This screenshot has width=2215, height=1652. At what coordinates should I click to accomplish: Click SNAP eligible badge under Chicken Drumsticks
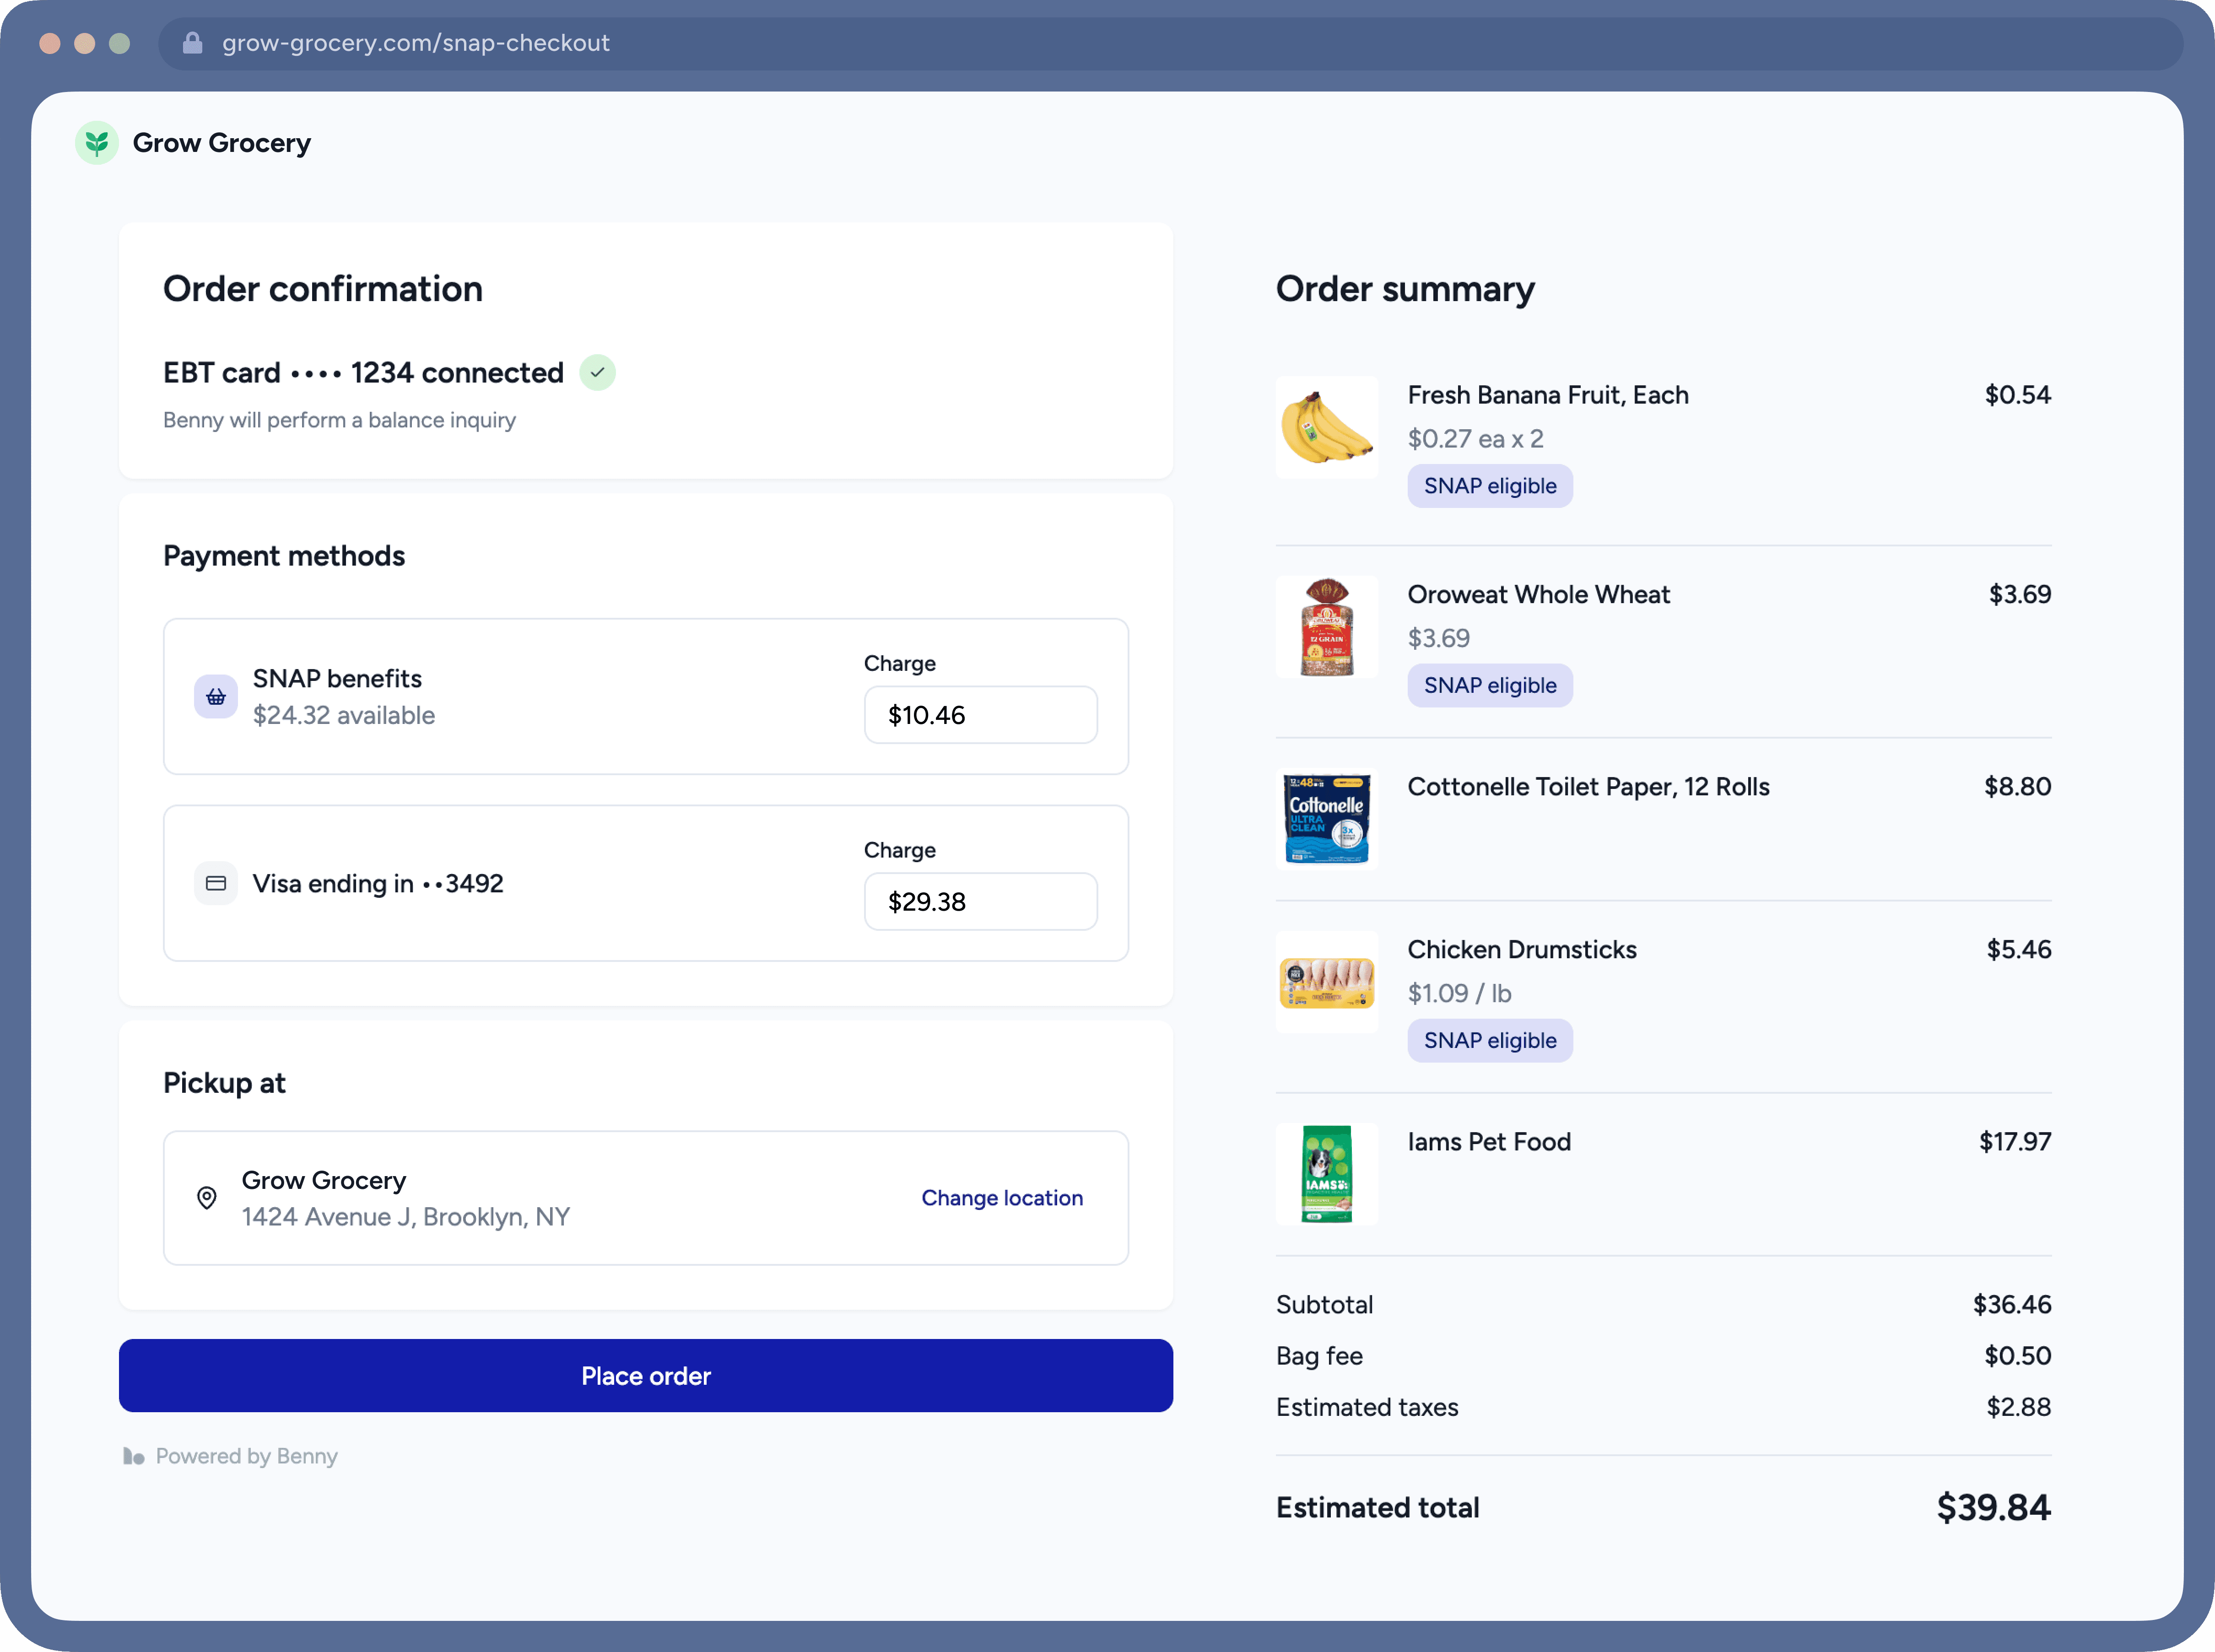pos(1489,1041)
